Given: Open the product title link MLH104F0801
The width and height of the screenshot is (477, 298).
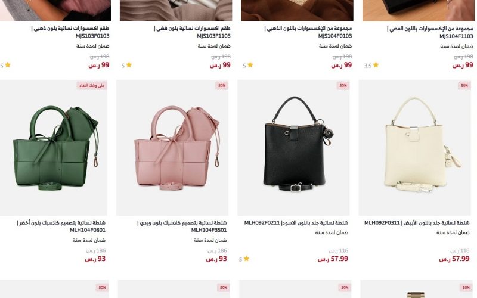Looking at the screenshot, I should point(61,226).
